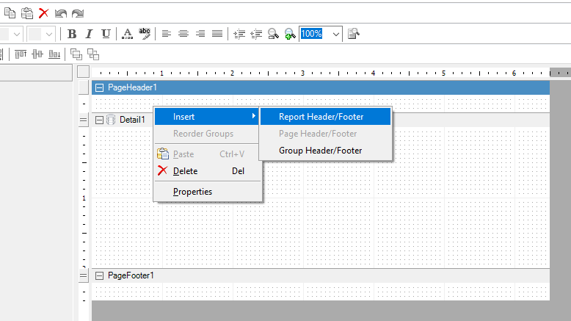Justify text alignment
Screen dimensions: 571x321
click(x=217, y=34)
